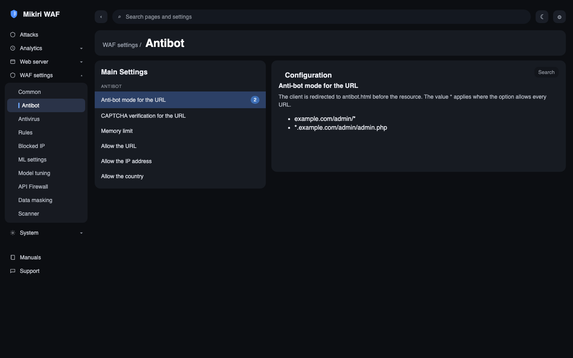Expand the Web server submenu arrow
Screen dimensions: 573x358
coord(81,62)
